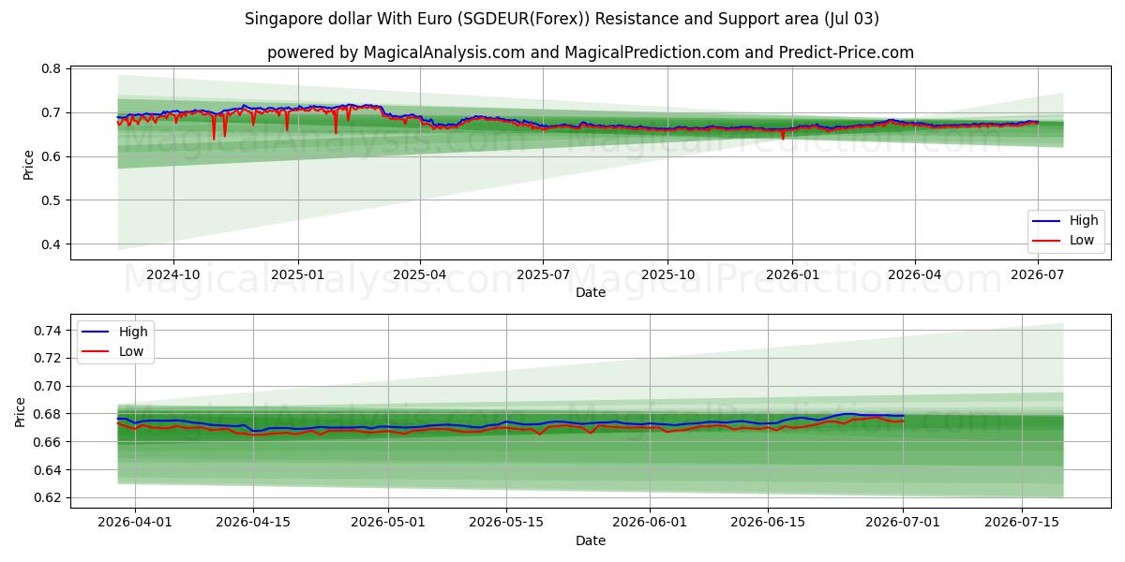The image size is (1125, 562).
Task: Click the '2025-04' tick label
Action: coord(420,274)
